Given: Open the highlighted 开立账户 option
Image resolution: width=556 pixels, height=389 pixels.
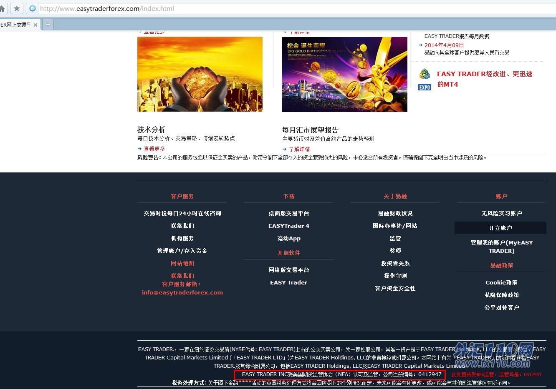Looking at the screenshot, I should coord(501,228).
